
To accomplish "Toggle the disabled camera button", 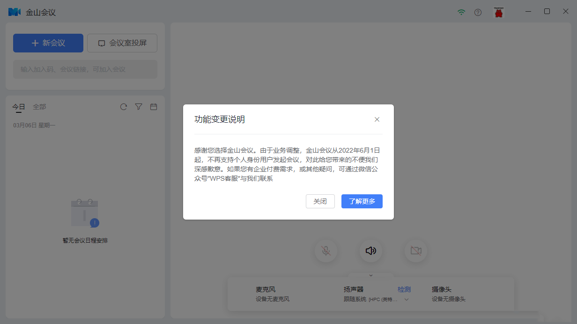I will click(x=416, y=251).
